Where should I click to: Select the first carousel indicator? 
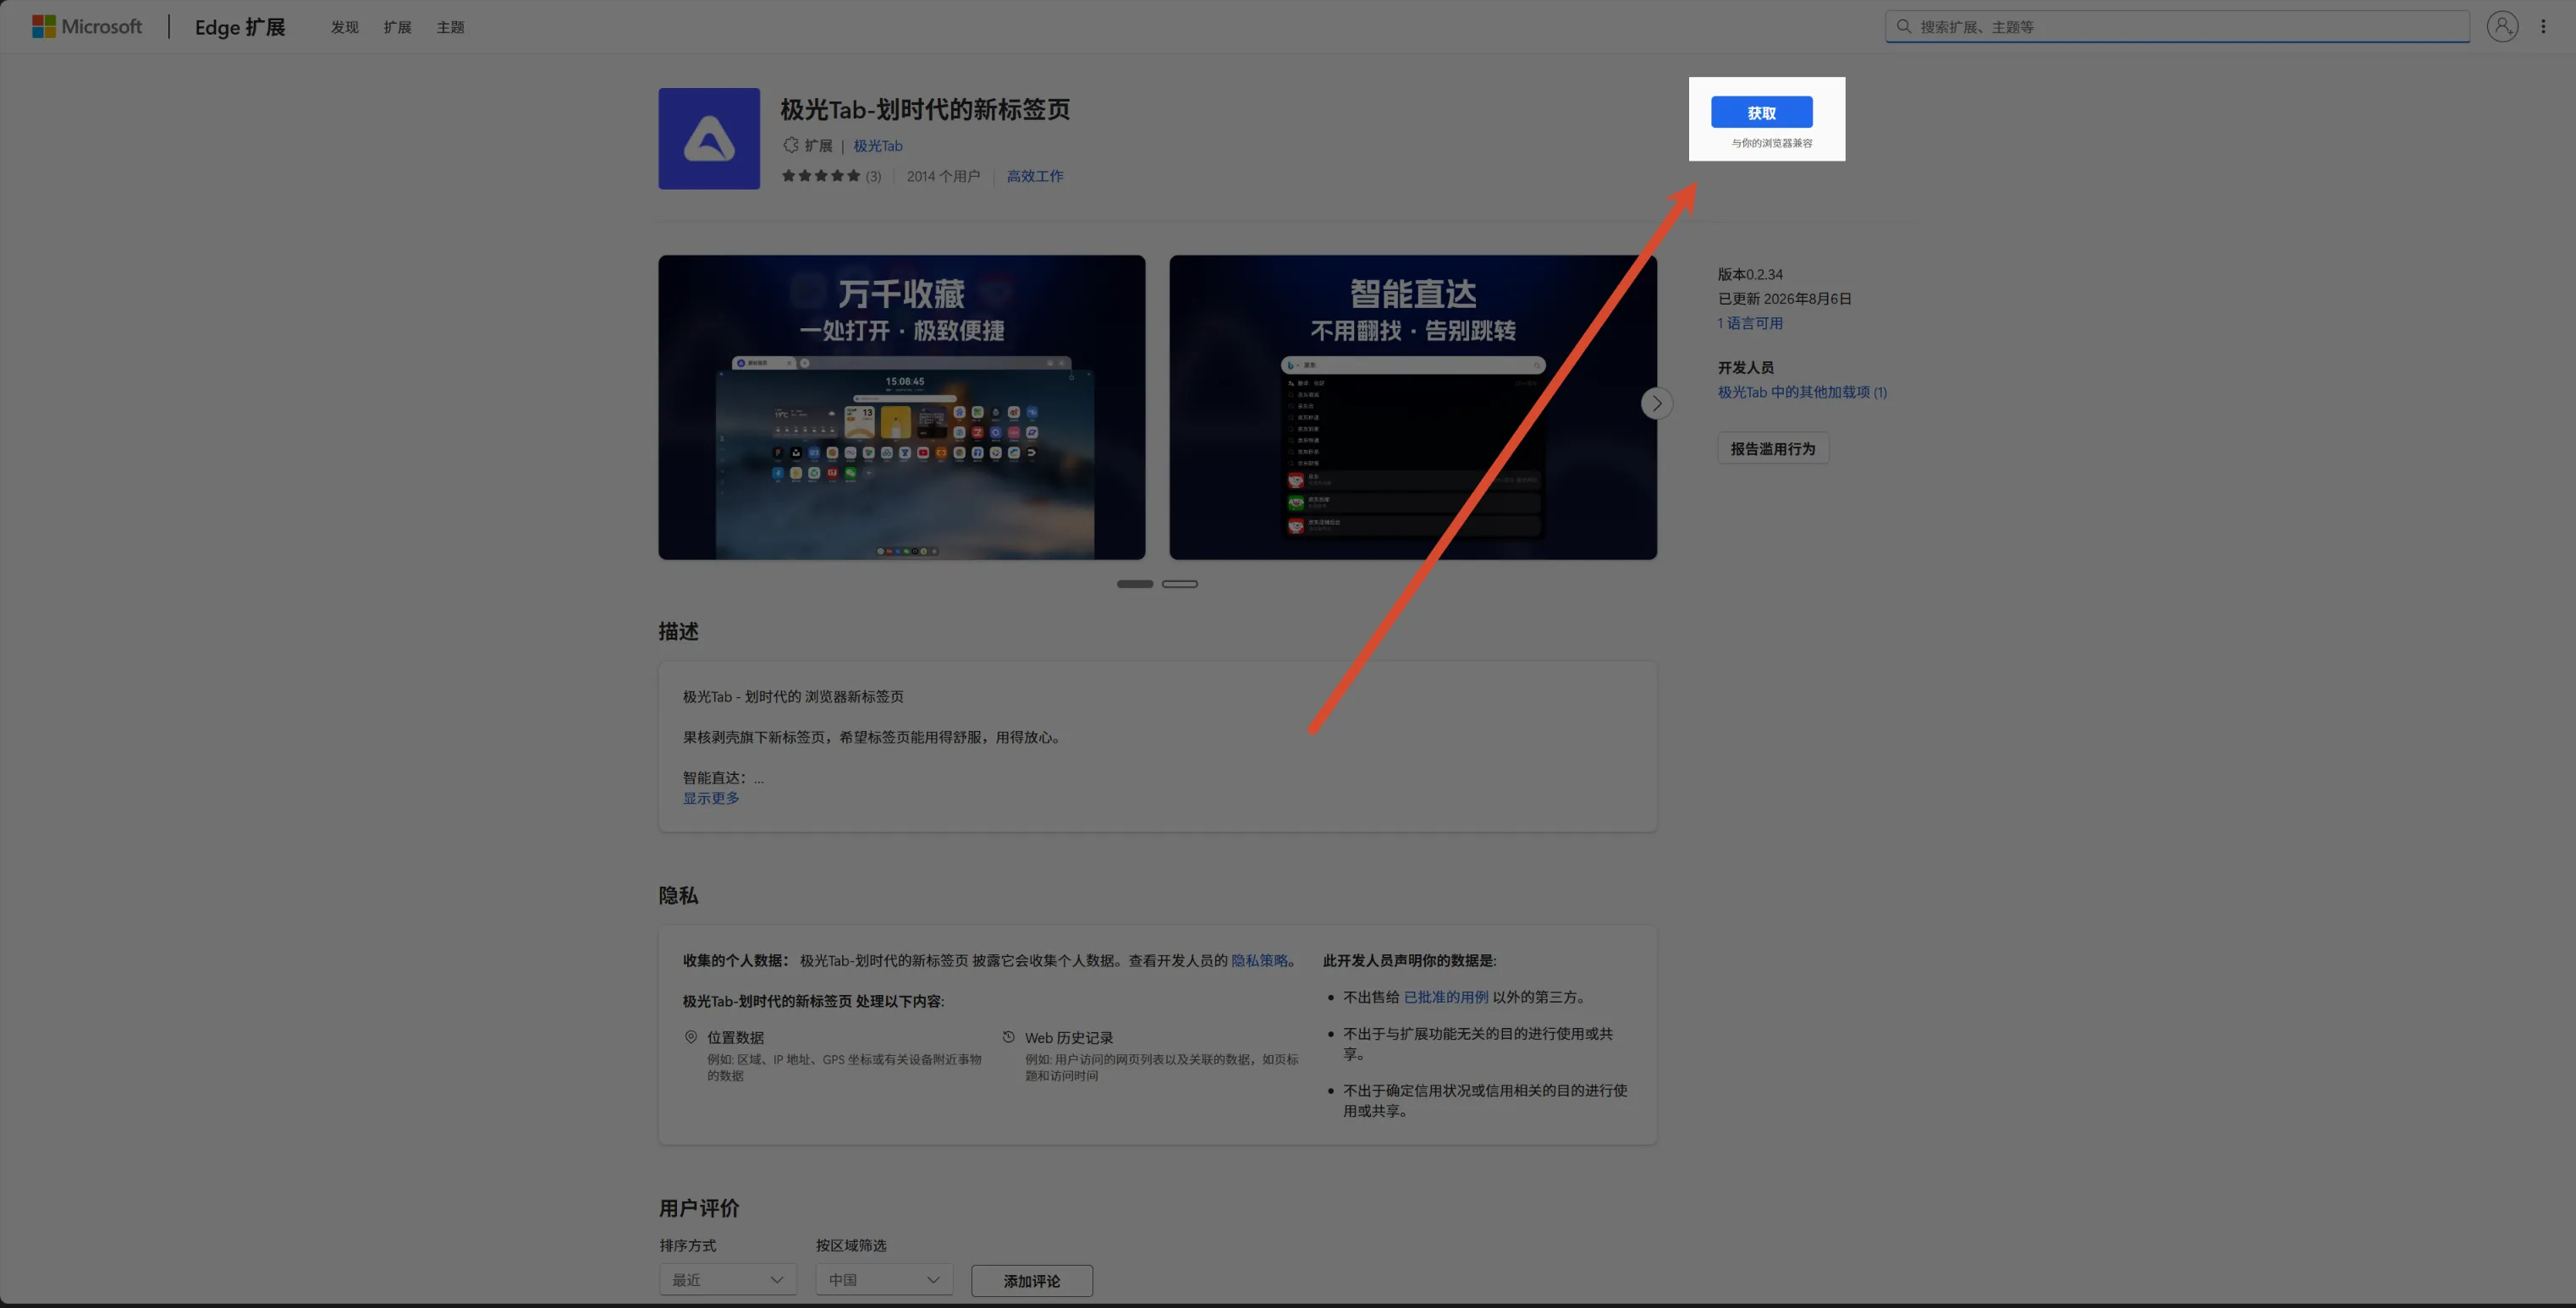pos(1135,584)
